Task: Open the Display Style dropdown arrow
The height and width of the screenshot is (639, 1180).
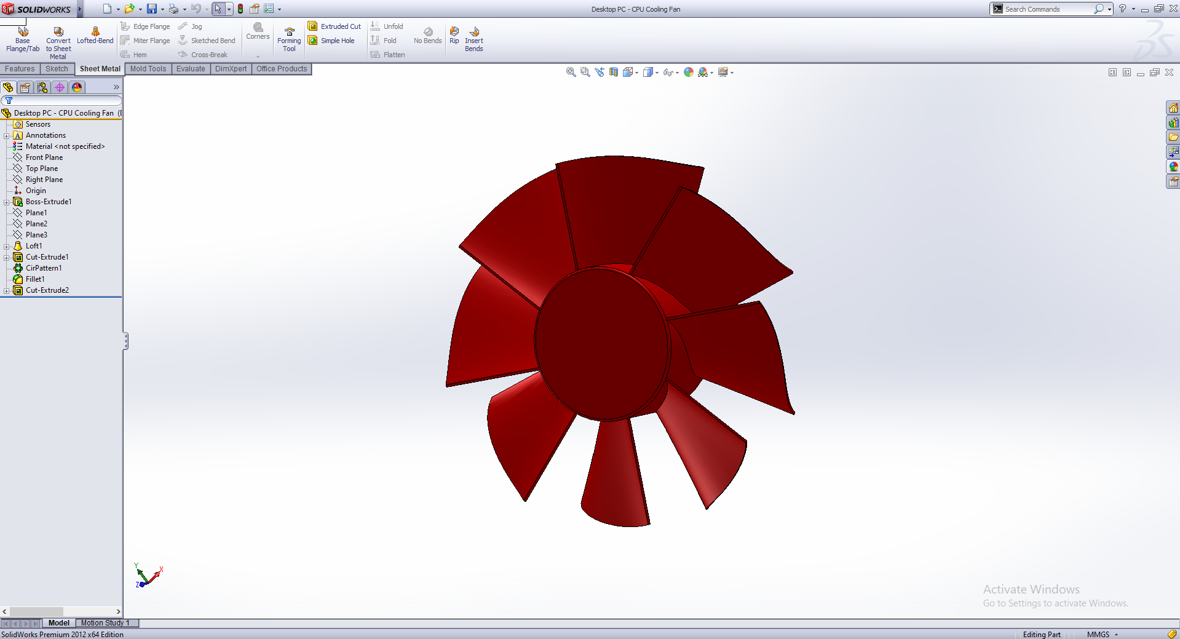Action: (657, 73)
